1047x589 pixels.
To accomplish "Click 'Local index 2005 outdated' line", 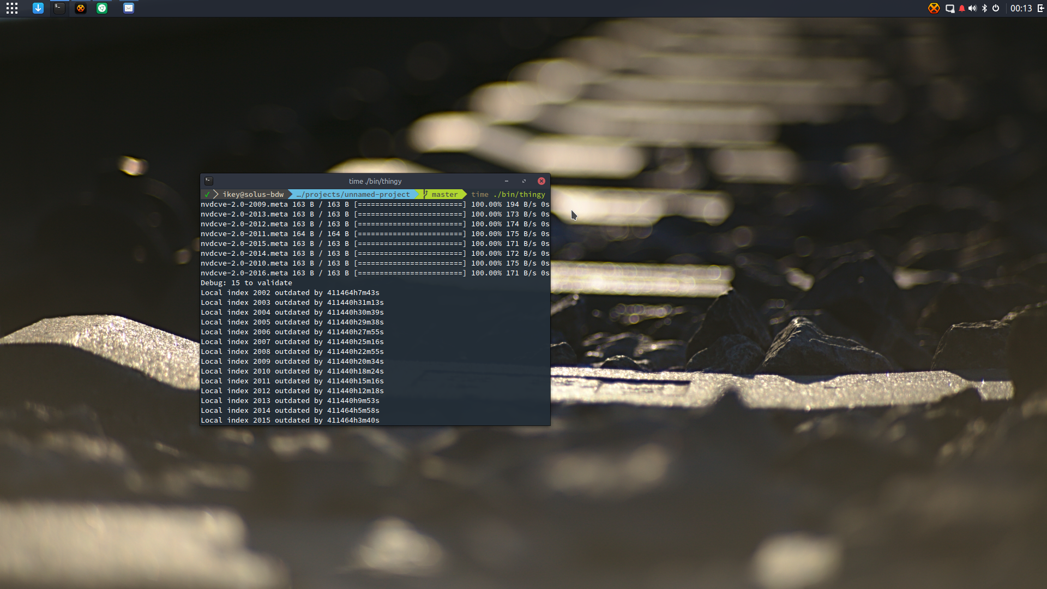I will pos(292,322).
